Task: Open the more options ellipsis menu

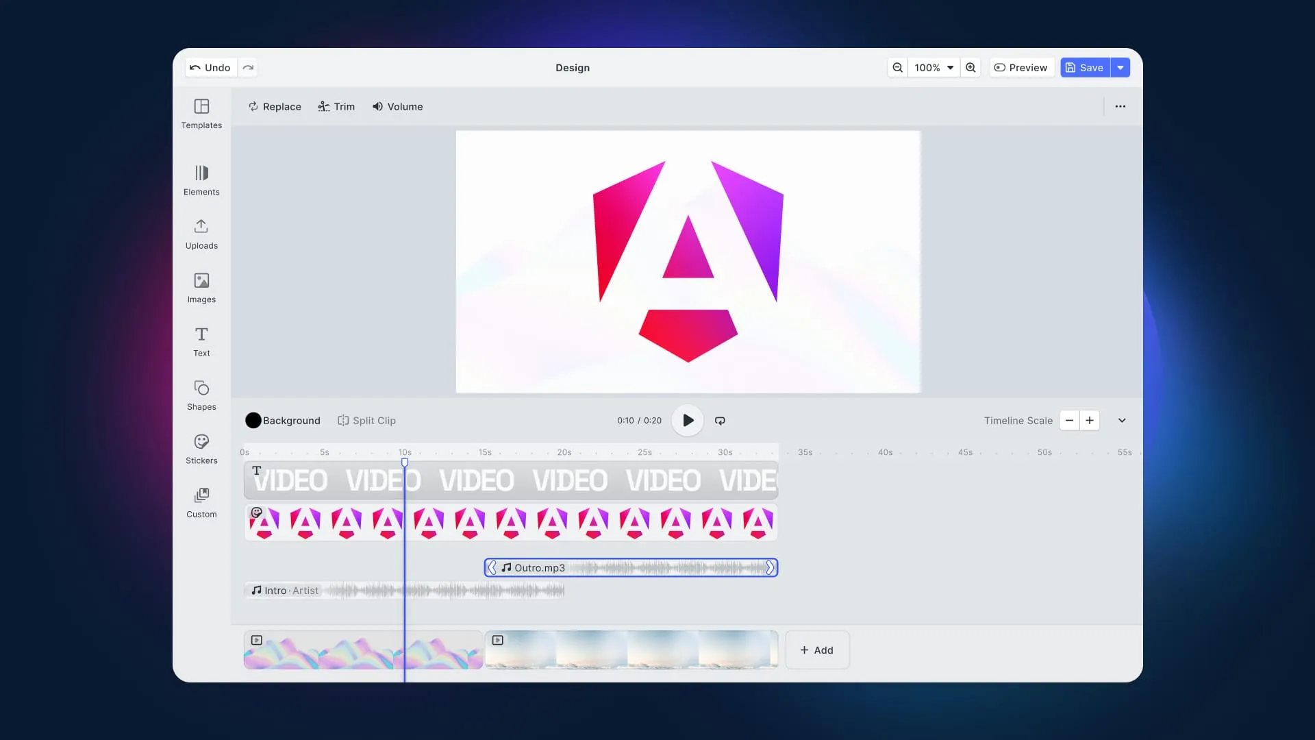Action: [1120, 106]
